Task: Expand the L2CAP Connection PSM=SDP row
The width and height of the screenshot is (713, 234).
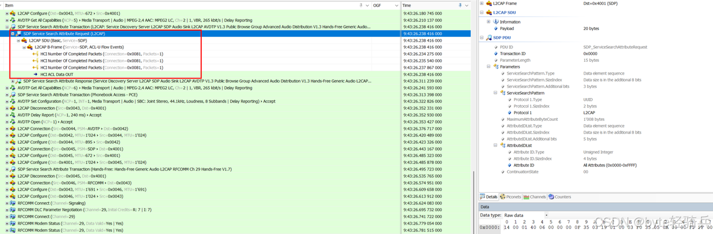Action: (x=7, y=149)
